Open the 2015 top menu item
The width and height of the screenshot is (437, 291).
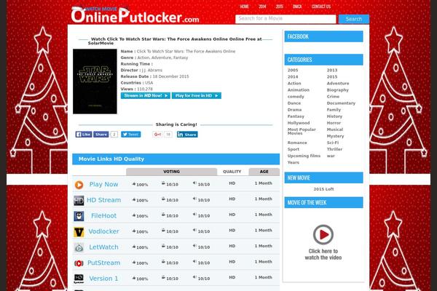[279, 7]
